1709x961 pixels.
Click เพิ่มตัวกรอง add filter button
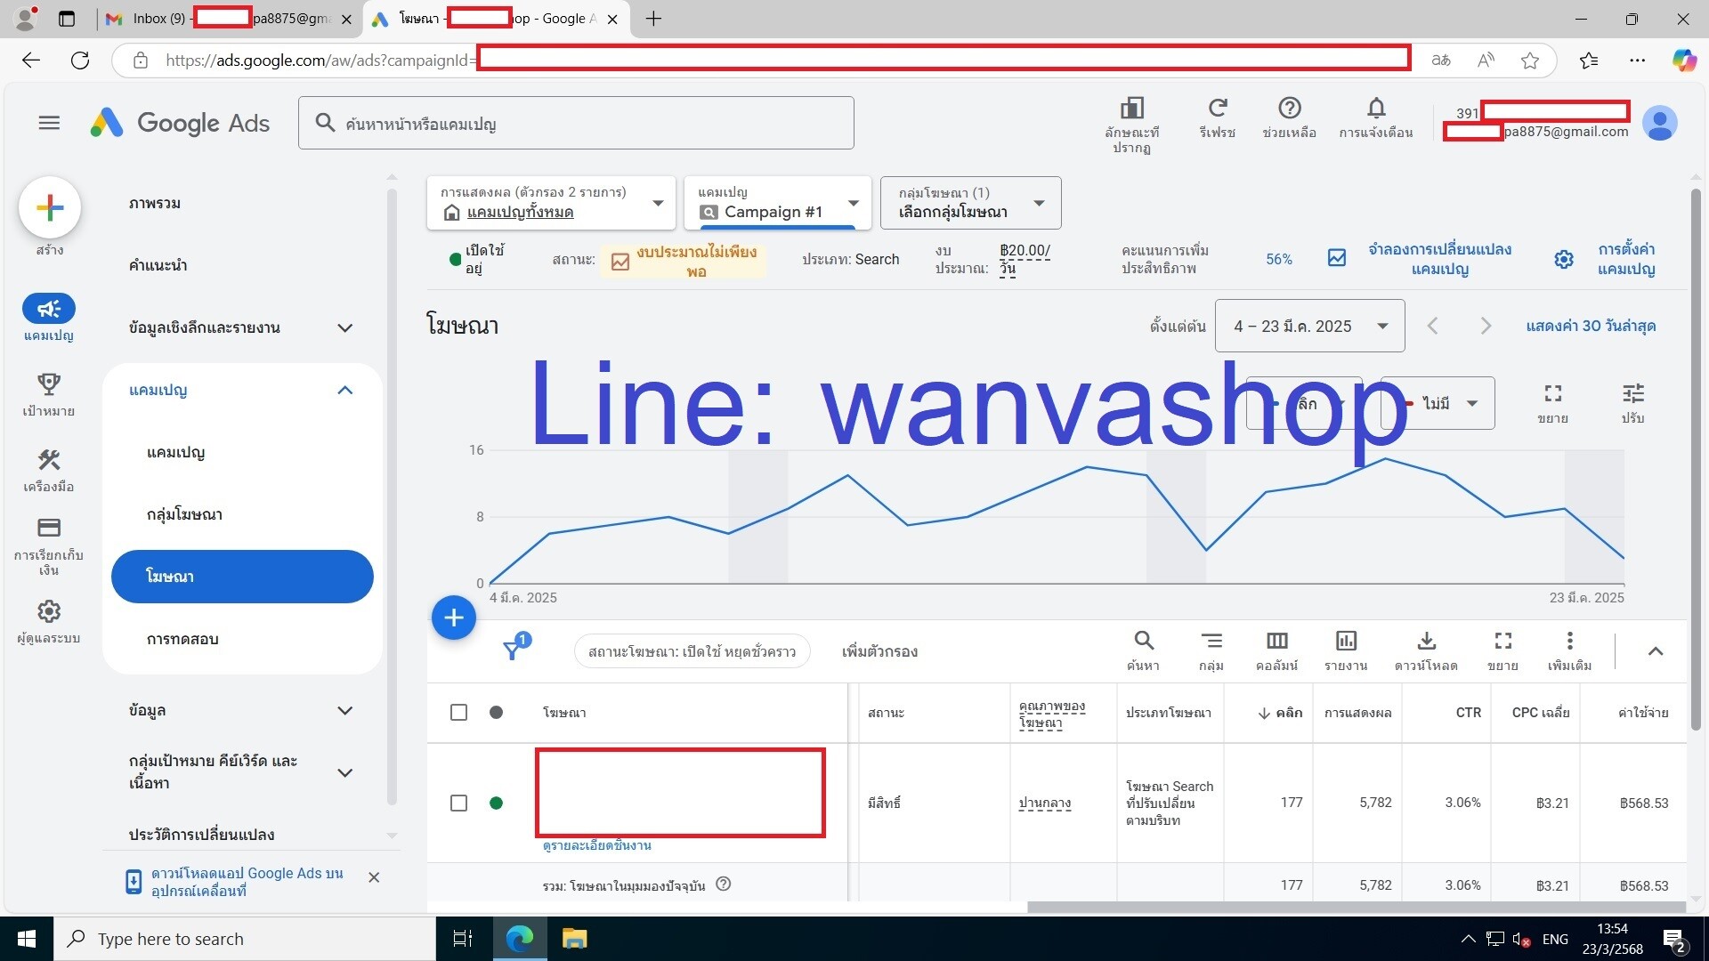click(x=879, y=651)
